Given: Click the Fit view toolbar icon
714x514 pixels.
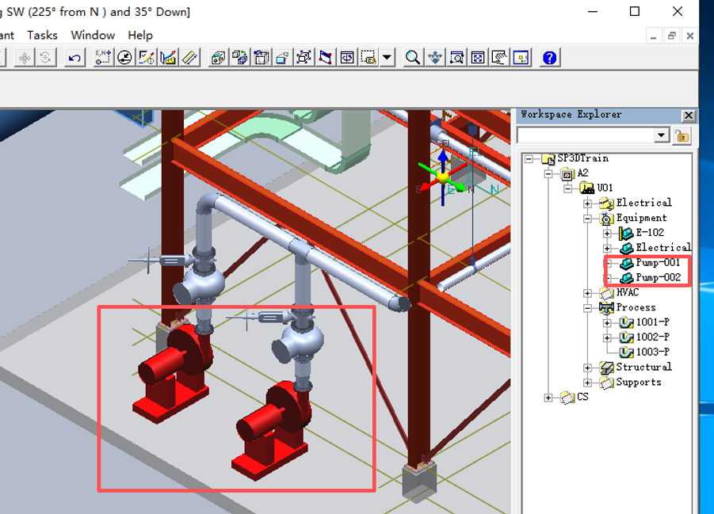Looking at the screenshot, I should [478, 58].
